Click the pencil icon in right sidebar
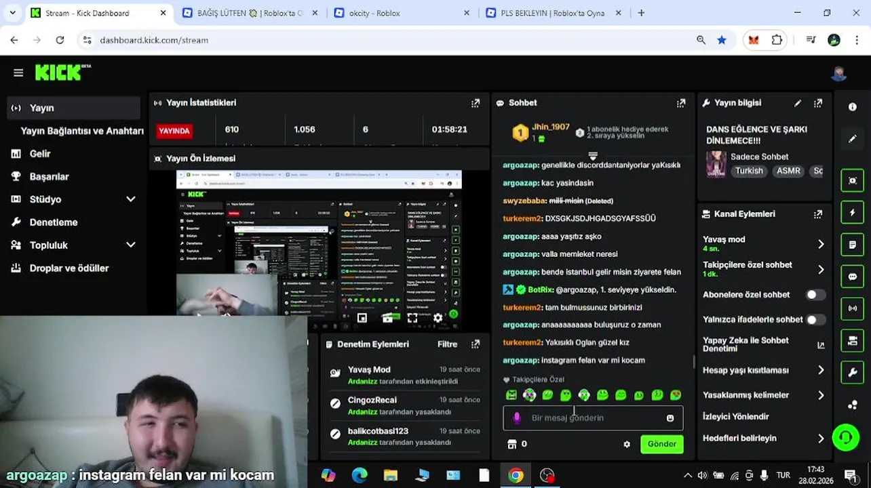Screen dimensions: 871x488 [x=853, y=139]
